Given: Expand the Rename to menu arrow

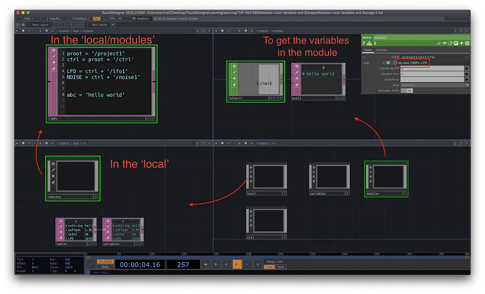Looking at the screenshot, I should pos(467,80).
